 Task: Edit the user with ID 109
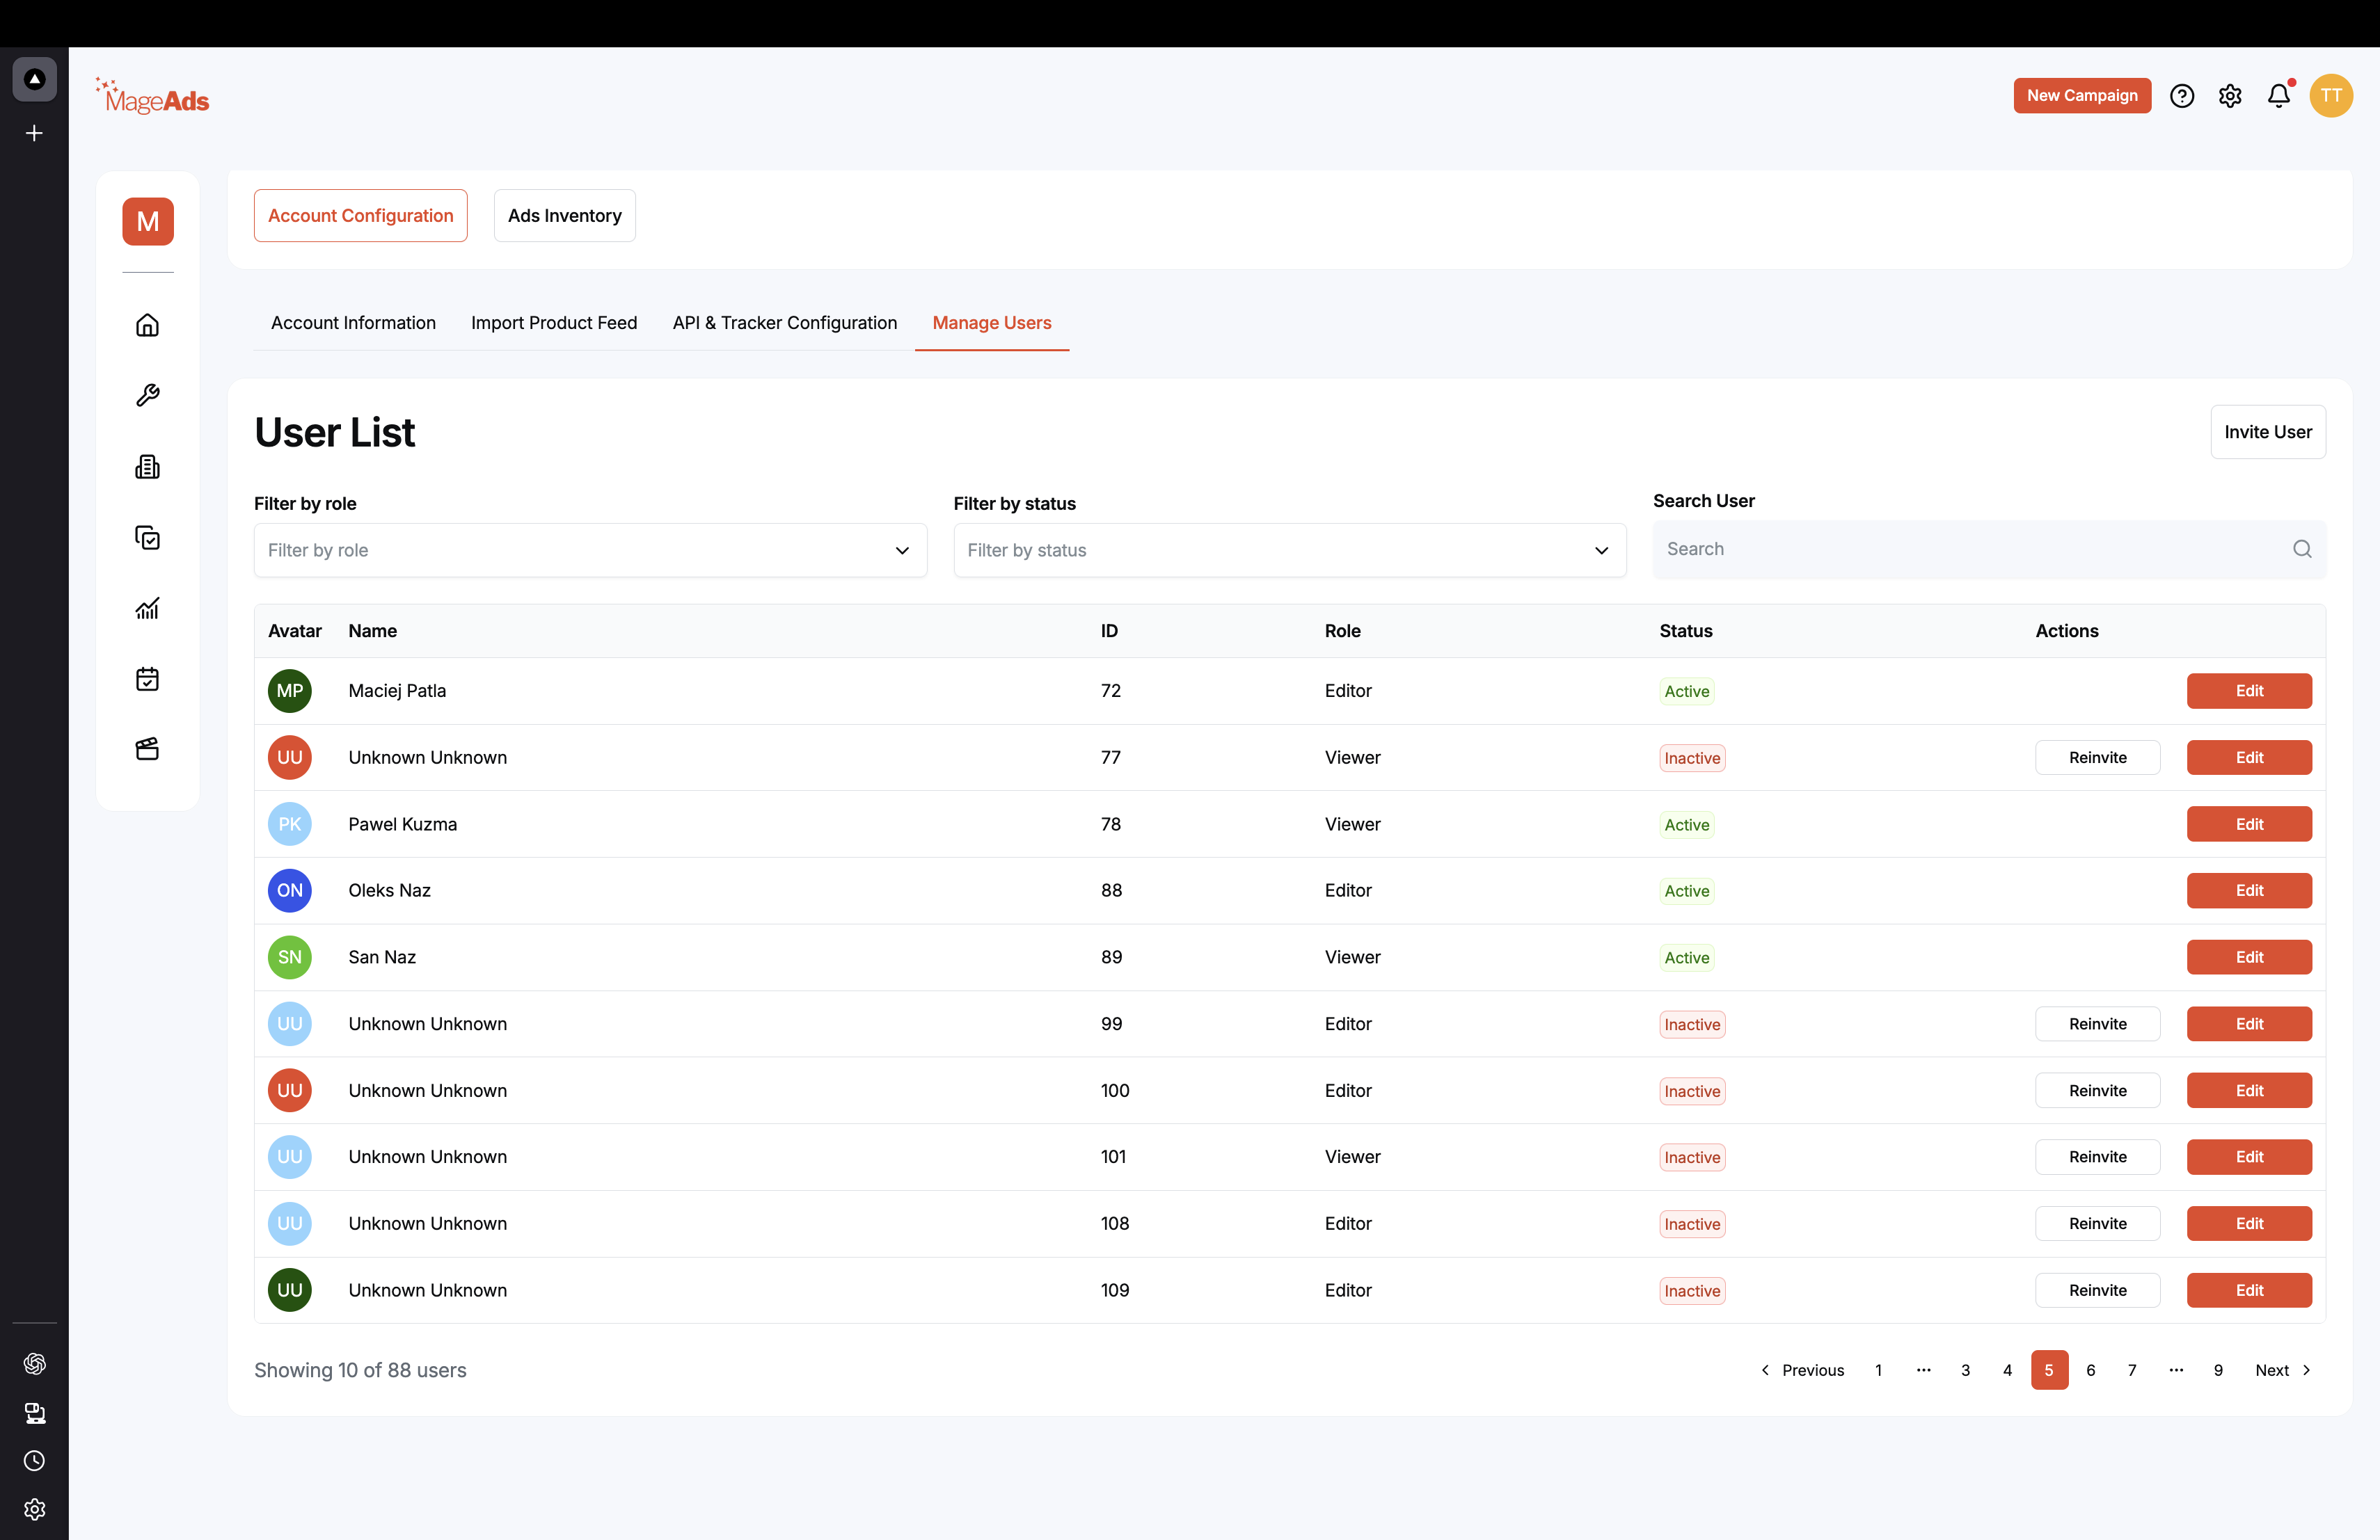click(2249, 1290)
